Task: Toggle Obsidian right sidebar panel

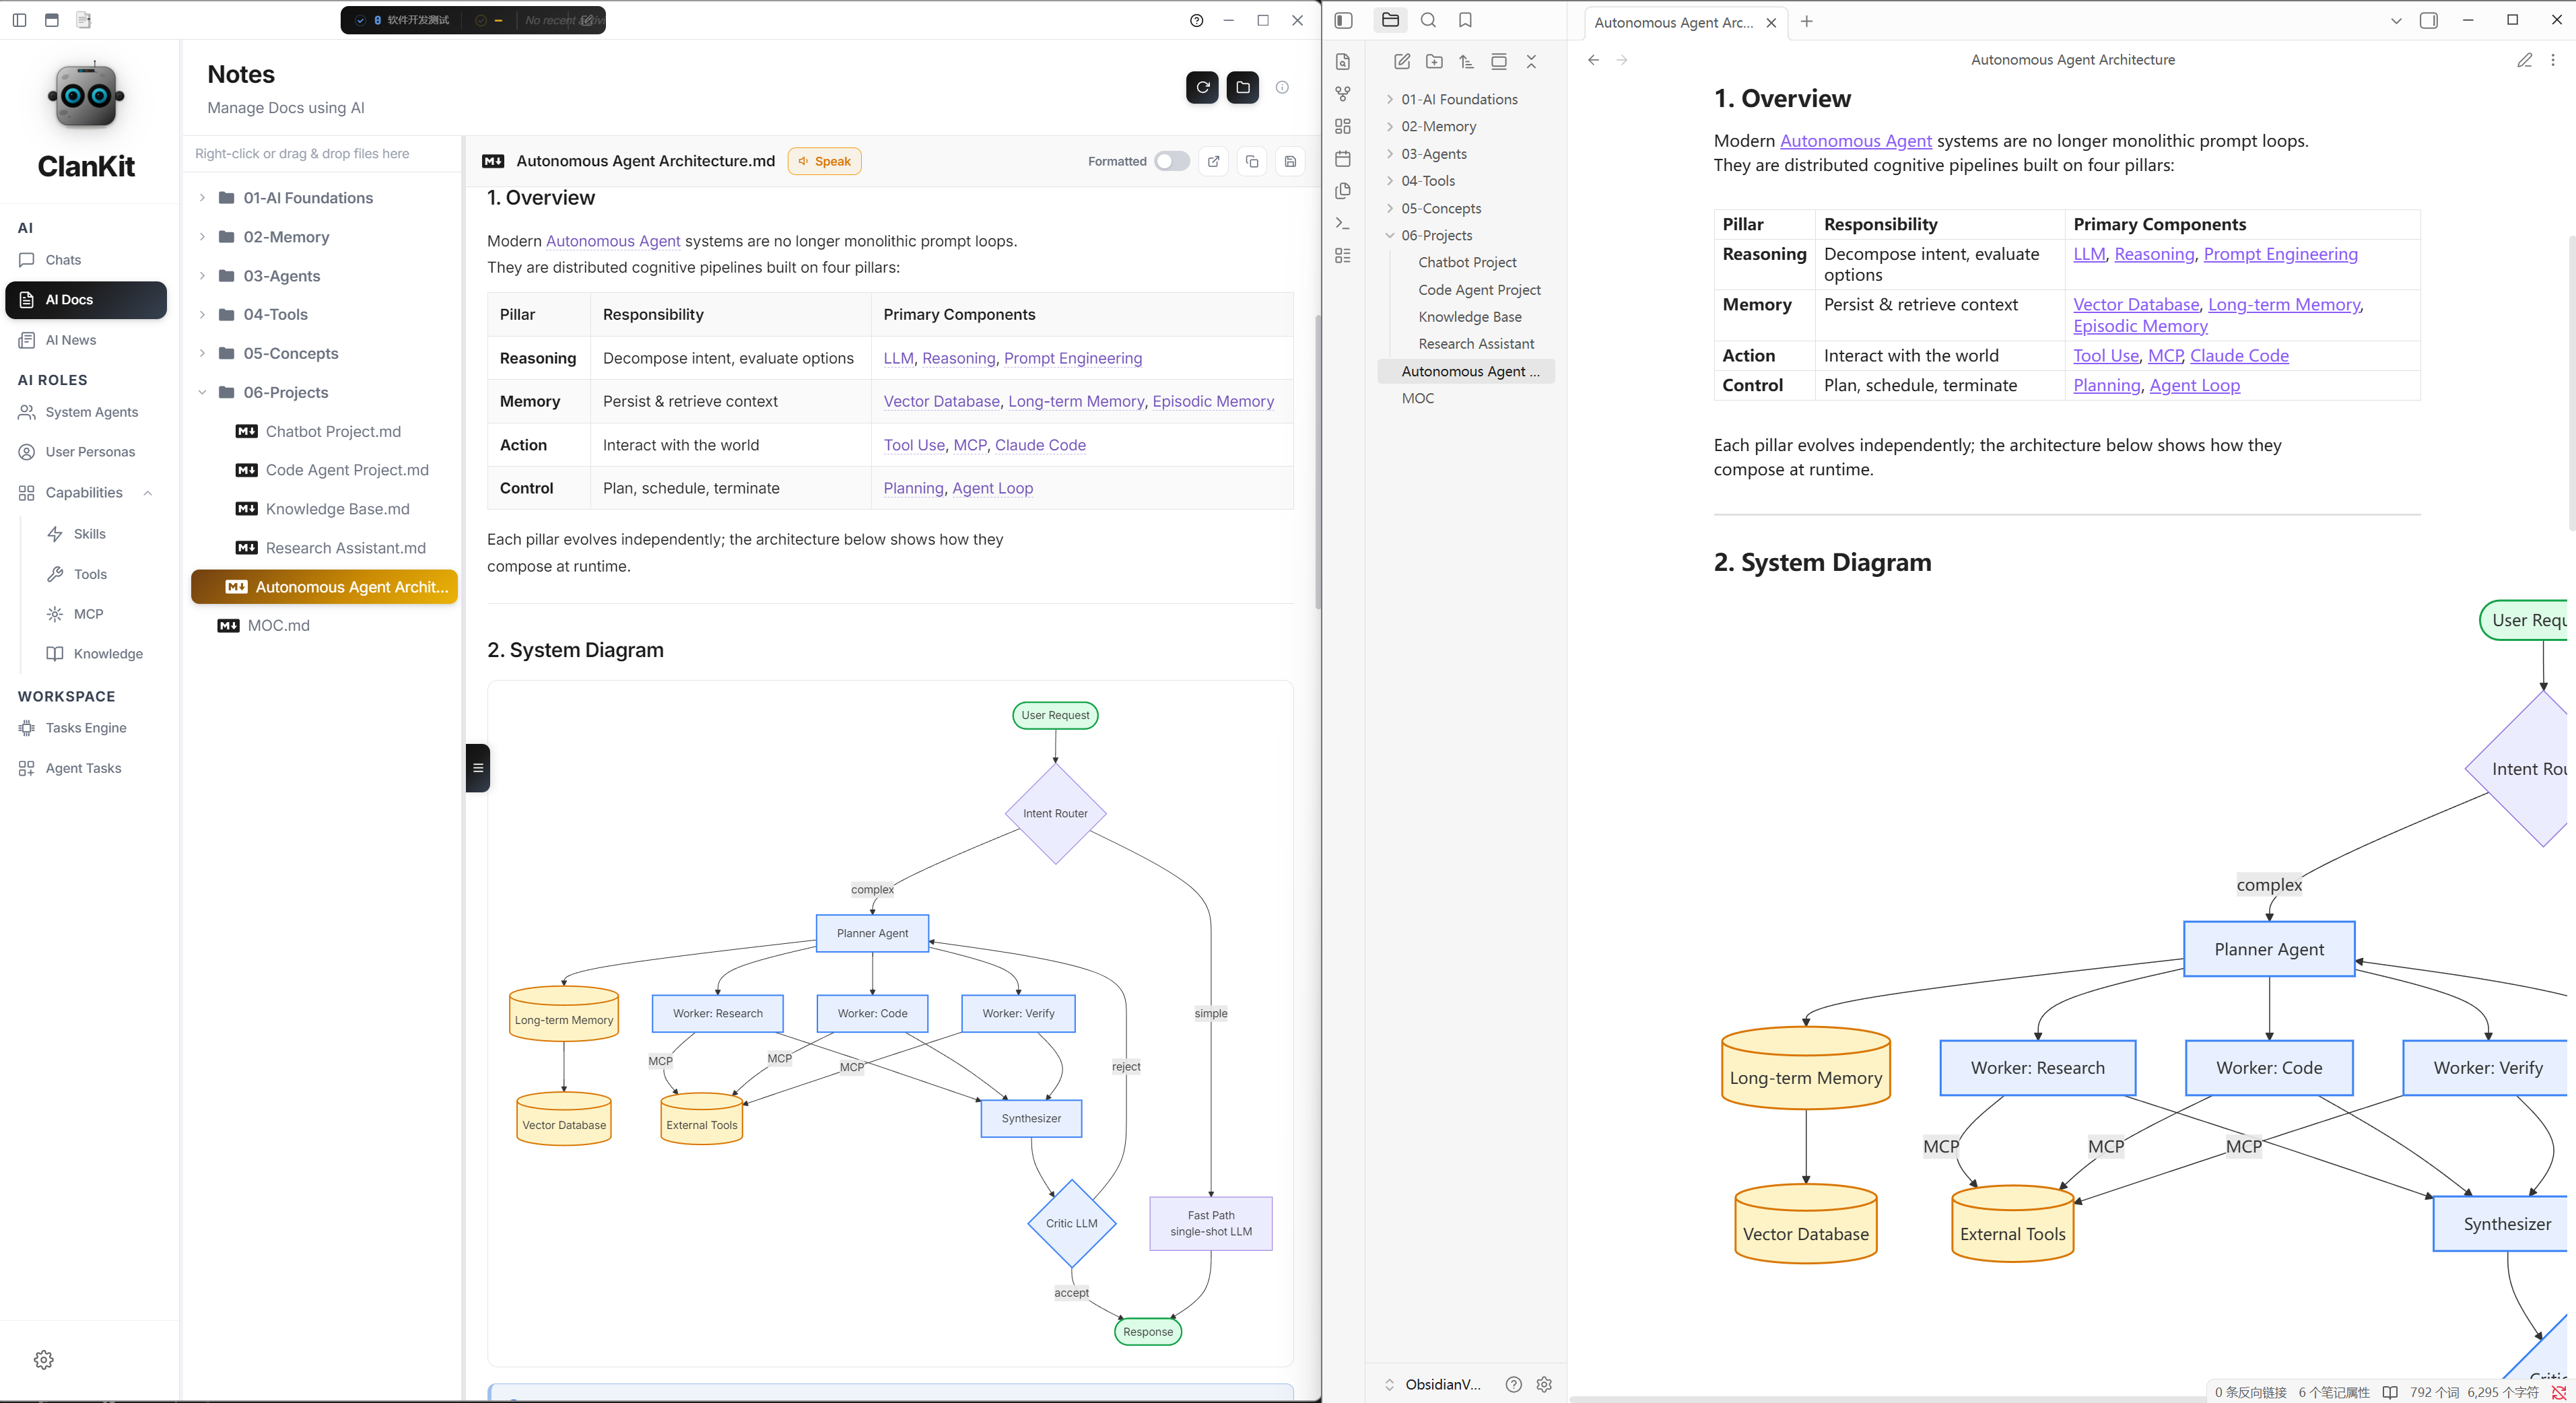Action: (2428, 20)
